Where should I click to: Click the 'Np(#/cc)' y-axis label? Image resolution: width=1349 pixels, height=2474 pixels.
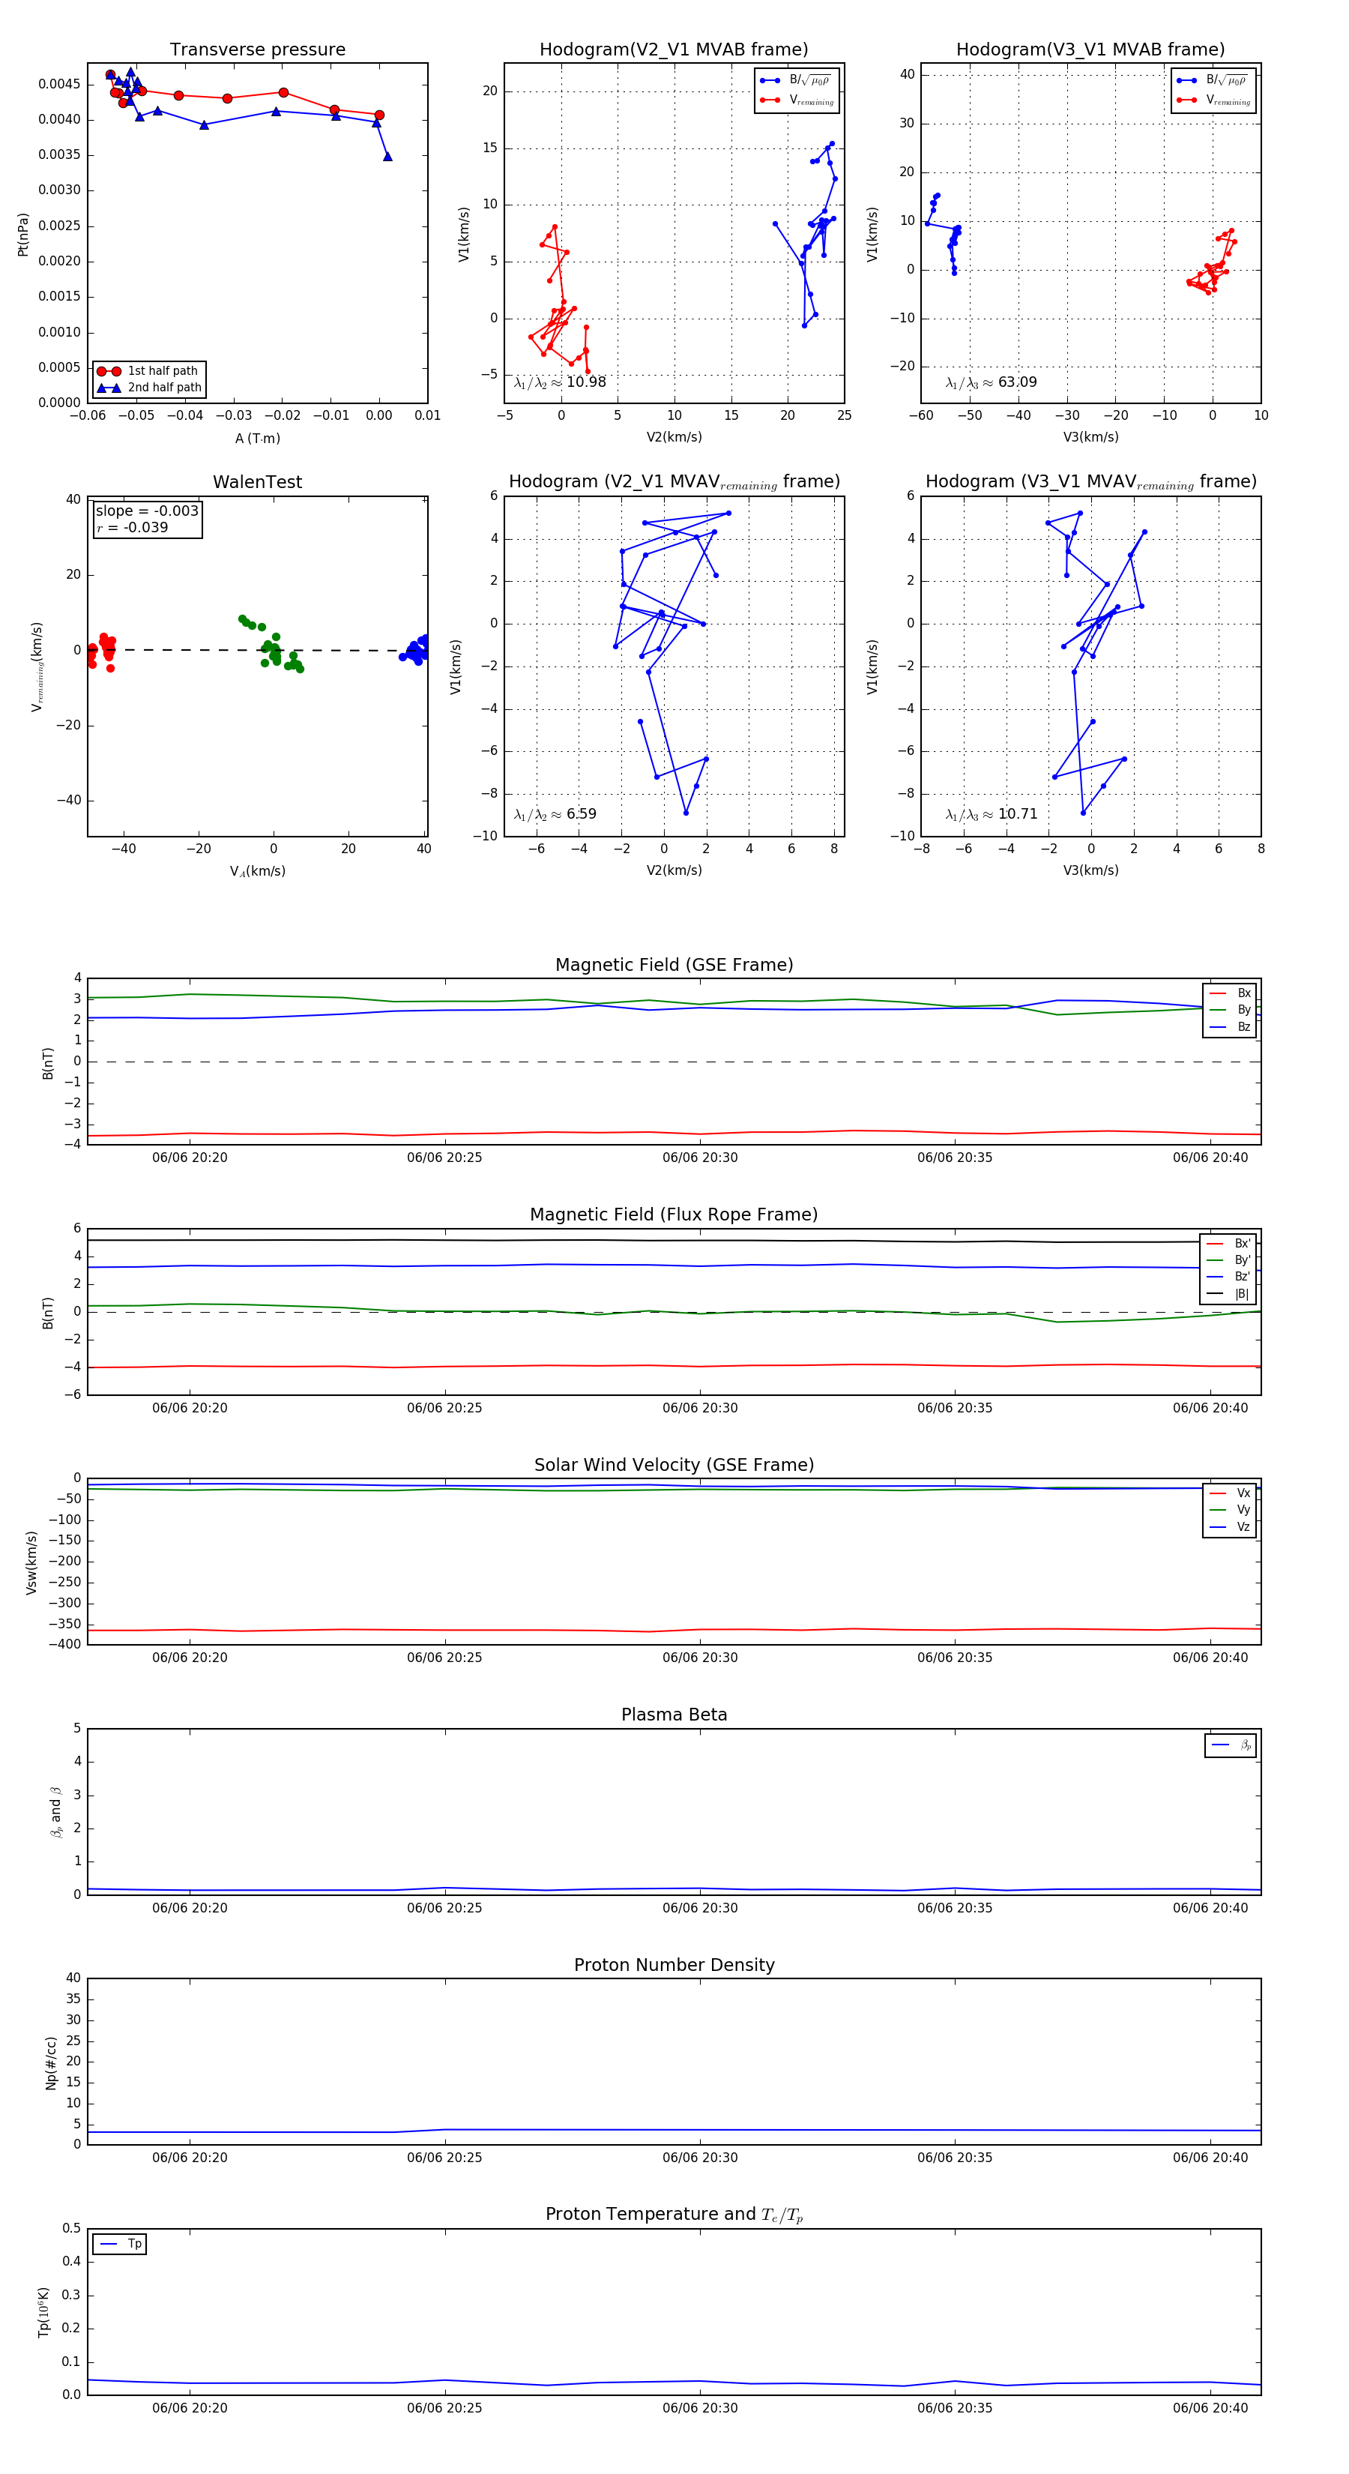pyautogui.click(x=51, y=2063)
